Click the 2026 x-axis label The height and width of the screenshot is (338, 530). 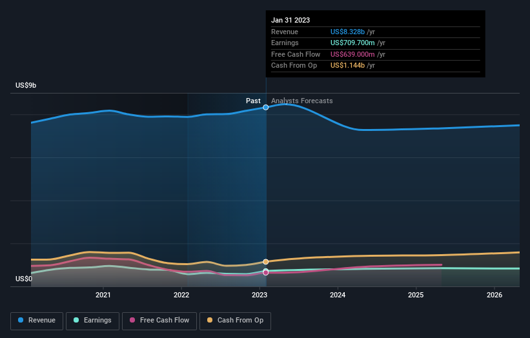[494, 295]
